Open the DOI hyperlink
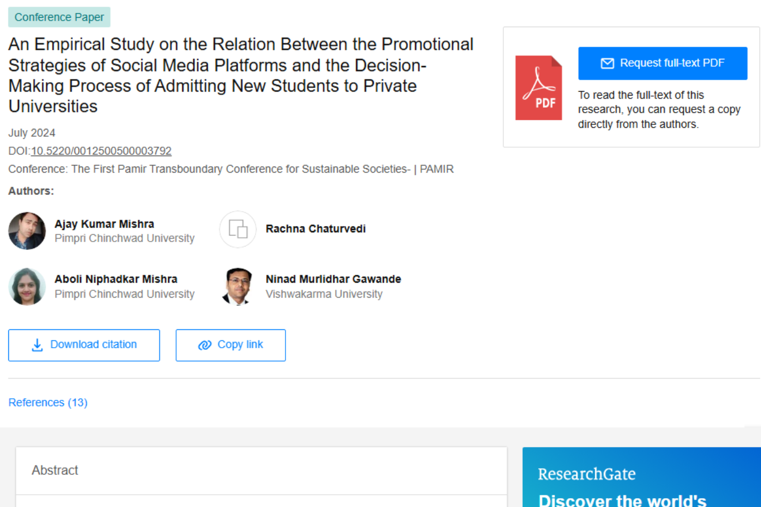761x507 pixels. pos(102,151)
